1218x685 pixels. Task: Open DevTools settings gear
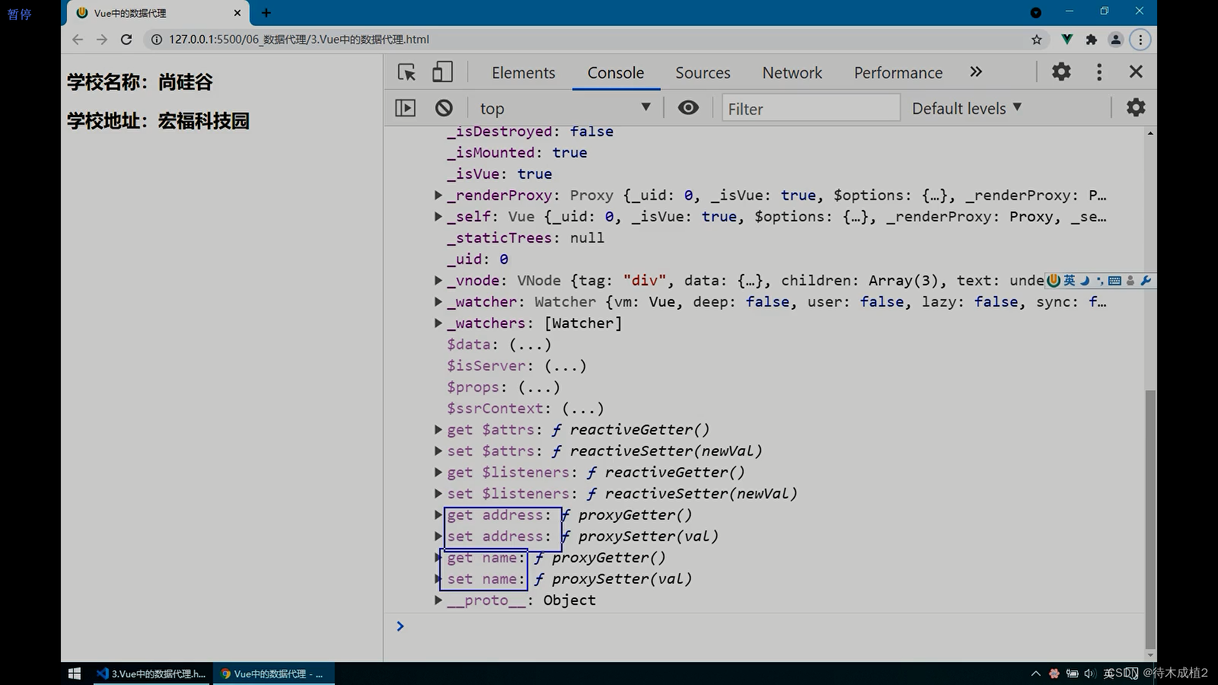(1061, 72)
